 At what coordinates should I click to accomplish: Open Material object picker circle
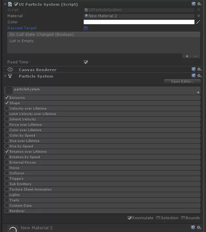(199, 16)
